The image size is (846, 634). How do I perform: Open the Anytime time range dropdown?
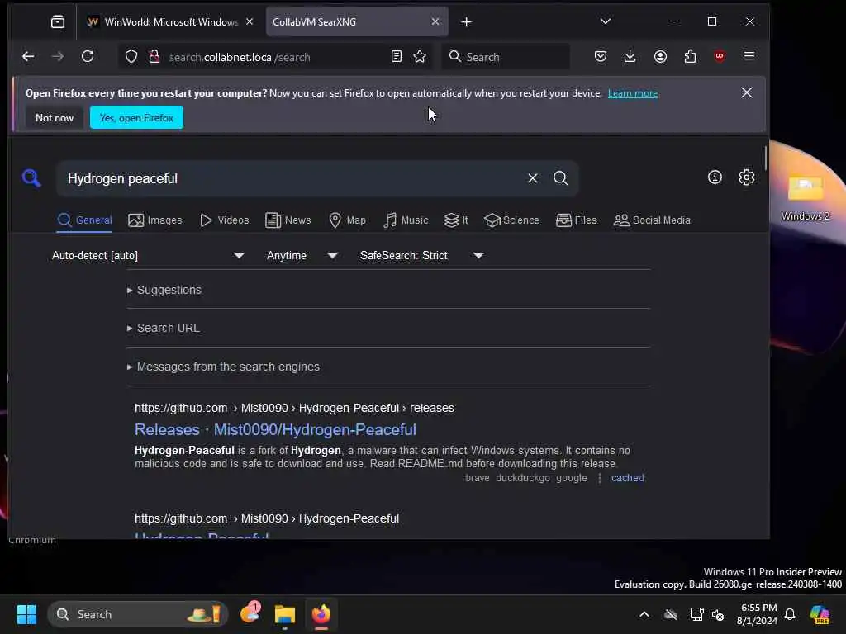302,256
